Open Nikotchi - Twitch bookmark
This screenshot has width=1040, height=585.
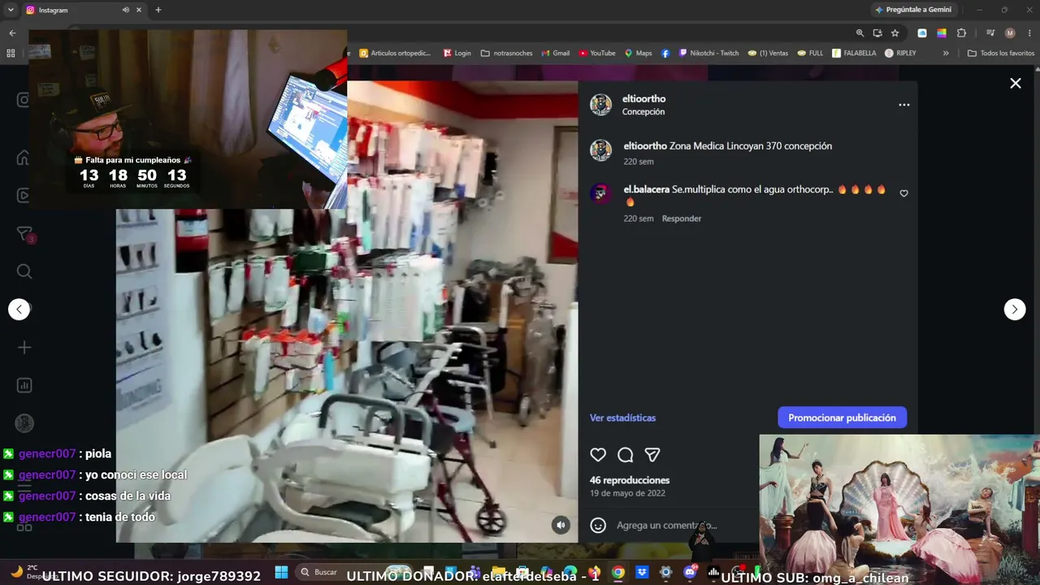point(708,53)
